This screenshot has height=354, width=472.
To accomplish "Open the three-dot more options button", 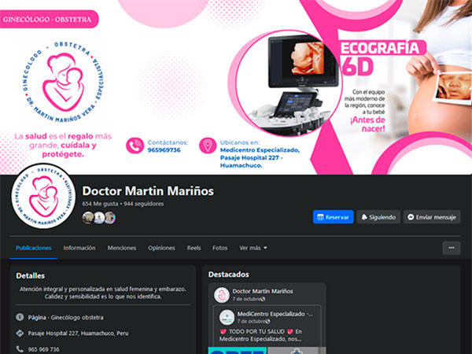I will click(x=451, y=248).
